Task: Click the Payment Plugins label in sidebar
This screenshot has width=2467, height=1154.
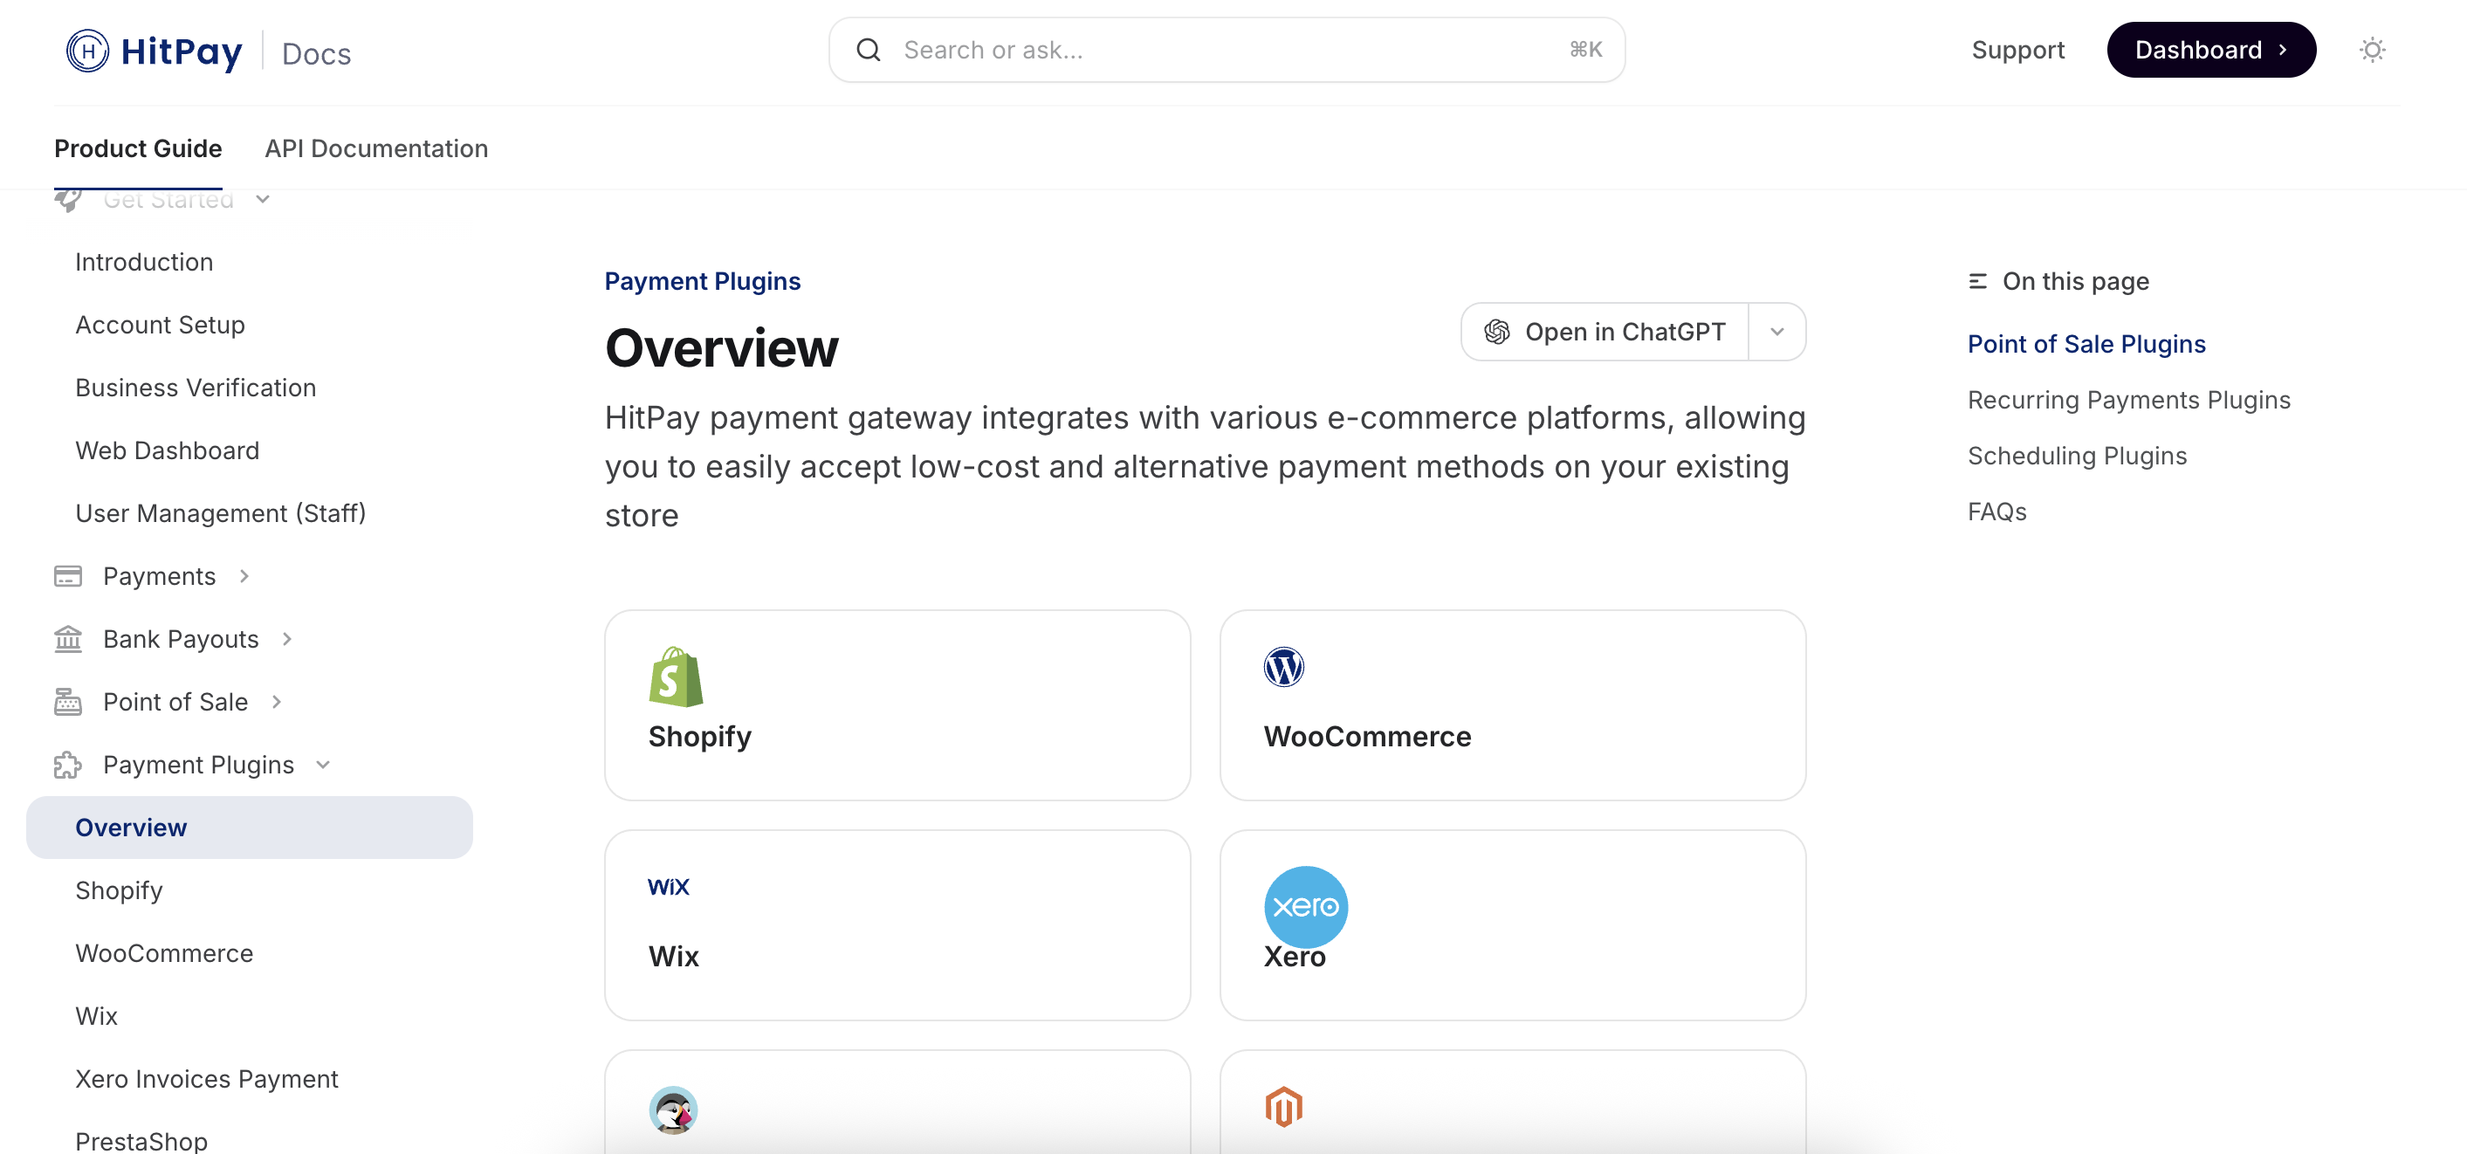Action: click(198, 766)
